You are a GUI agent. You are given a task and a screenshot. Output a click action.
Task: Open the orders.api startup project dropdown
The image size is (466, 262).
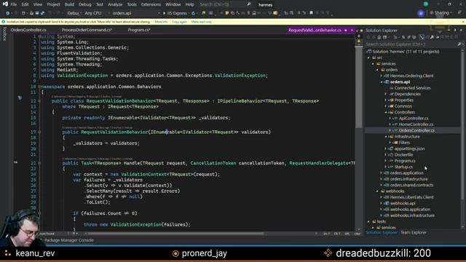[x=135, y=13]
